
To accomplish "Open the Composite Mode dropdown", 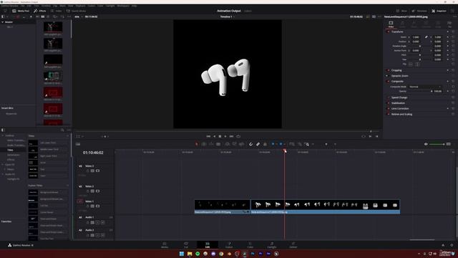I will pyautogui.click(x=424, y=87).
